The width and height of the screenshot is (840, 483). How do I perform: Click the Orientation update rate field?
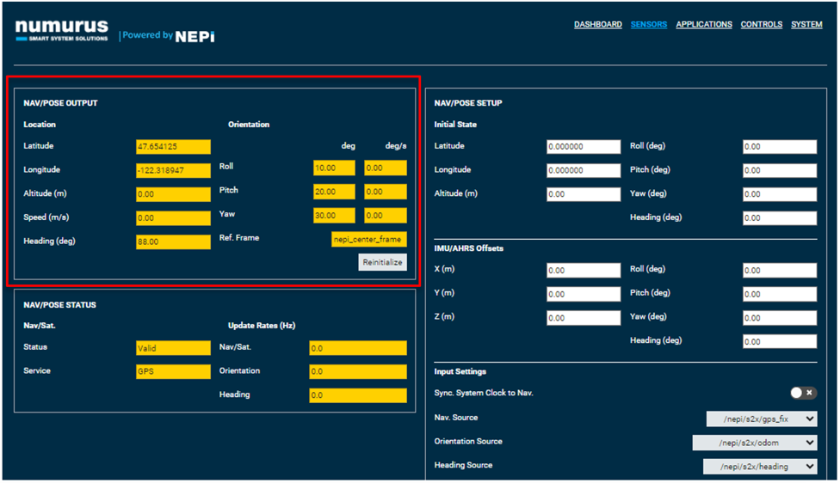[x=358, y=372]
